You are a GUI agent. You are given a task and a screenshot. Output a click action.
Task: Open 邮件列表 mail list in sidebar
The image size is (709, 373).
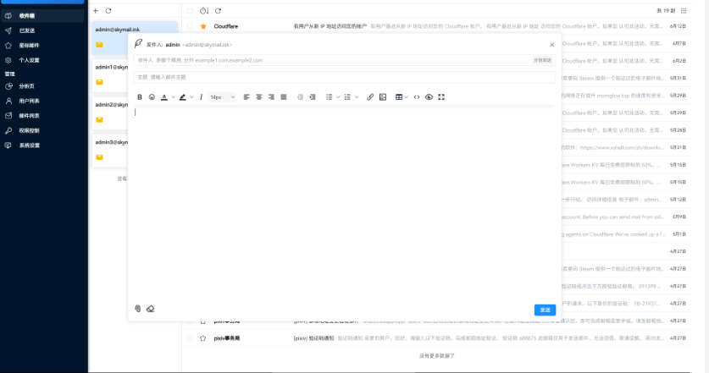point(42,116)
